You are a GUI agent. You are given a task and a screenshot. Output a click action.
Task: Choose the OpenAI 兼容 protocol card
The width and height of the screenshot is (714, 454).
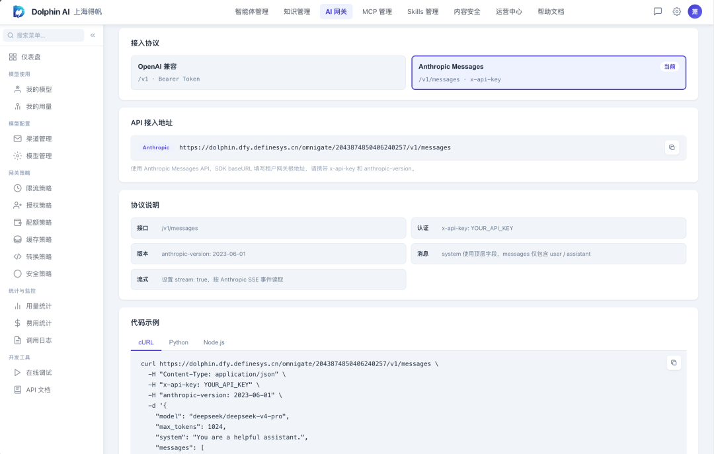[268, 73]
